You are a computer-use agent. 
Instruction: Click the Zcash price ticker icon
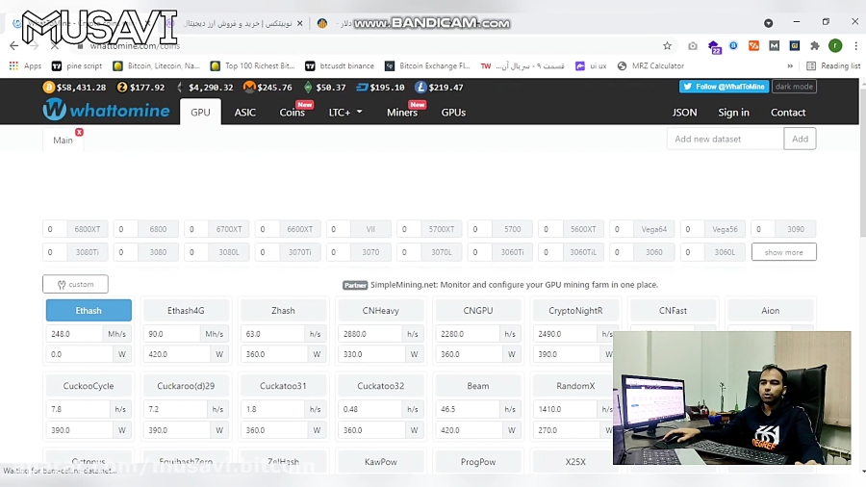pos(122,88)
